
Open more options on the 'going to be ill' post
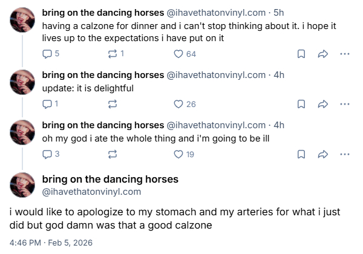pos(345,154)
